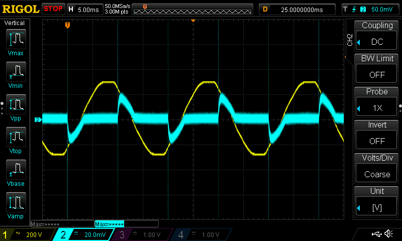Image resolution: width=402 pixels, height=241 pixels.
Task: Click the T marker in memory bar
Action: pyautogui.click(x=145, y=7)
